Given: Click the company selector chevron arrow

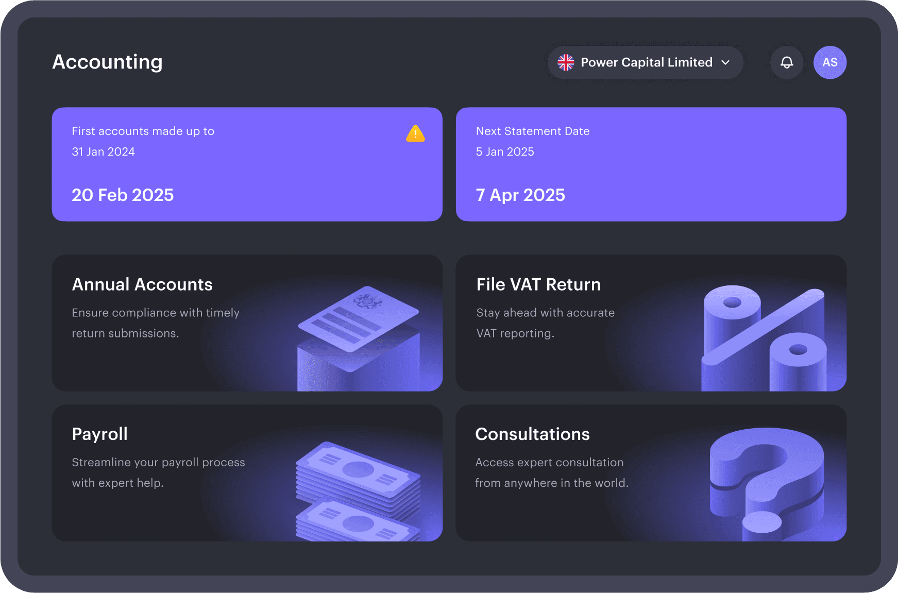Looking at the screenshot, I should (x=725, y=62).
